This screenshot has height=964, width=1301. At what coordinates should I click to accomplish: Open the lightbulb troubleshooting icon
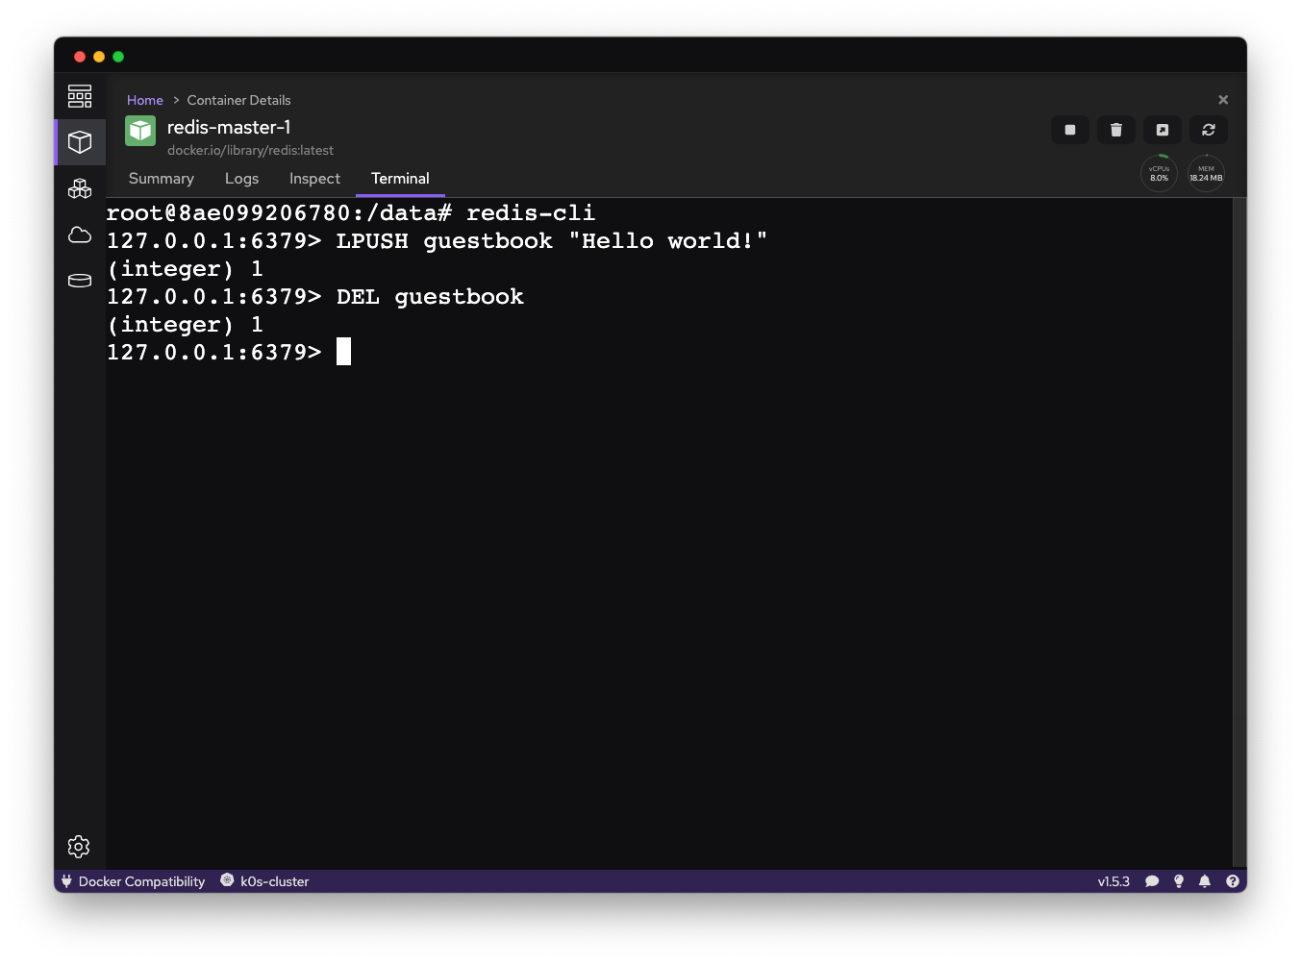click(1179, 881)
